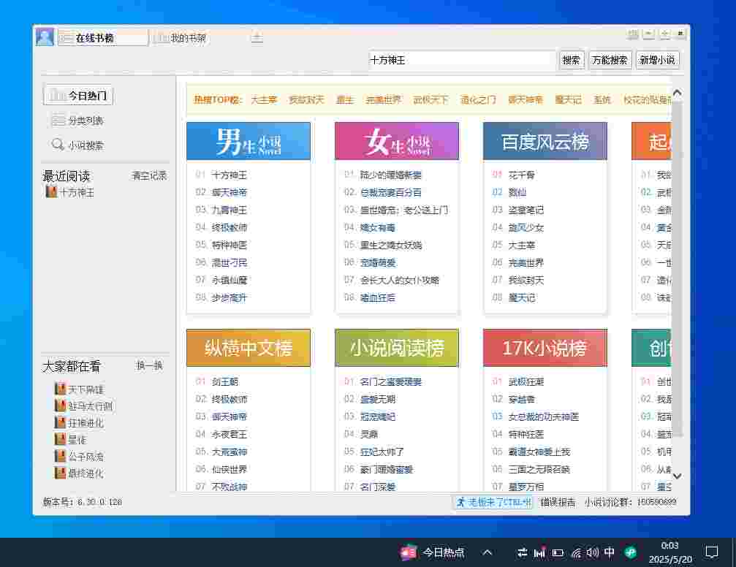Open 女总裁的功夫神医 in the 17K小说榜 list
The image size is (736, 567).
[x=544, y=416]
